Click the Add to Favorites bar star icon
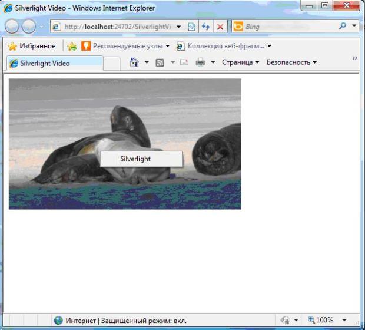The height and width of the screenshot is (330, 365). [72, 46]
